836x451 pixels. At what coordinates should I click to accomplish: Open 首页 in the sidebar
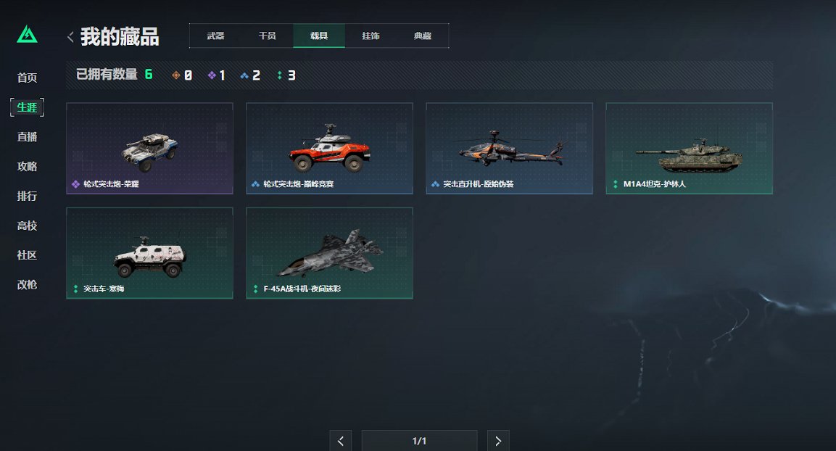tap(28, 78)
